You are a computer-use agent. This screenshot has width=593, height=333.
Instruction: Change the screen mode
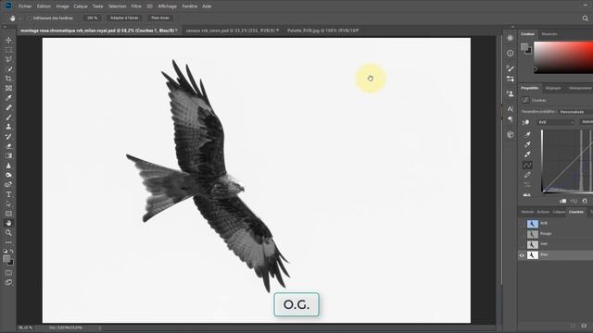coord(8,282)
